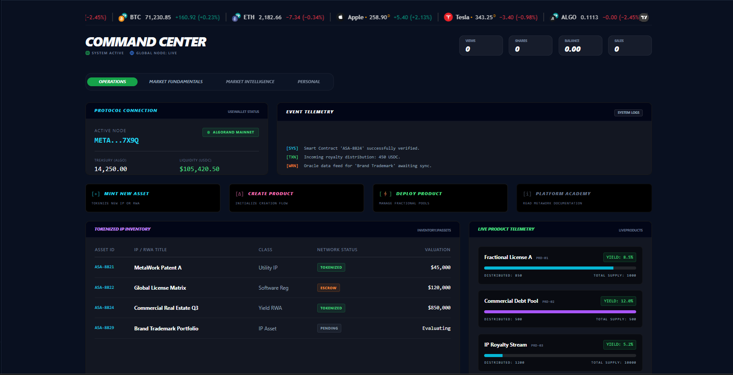The image size is (733, 375).
Task: Select the Global License Matrix title
Action: (x=160, y=288)
